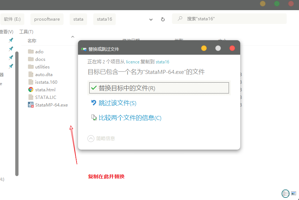299x200 pixels.
Task: Select the ado folder
Action: coord(39,51)
